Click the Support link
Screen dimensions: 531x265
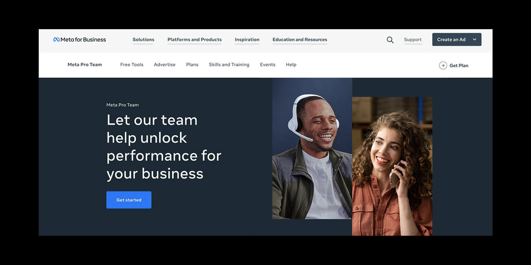tap(413, 39)
